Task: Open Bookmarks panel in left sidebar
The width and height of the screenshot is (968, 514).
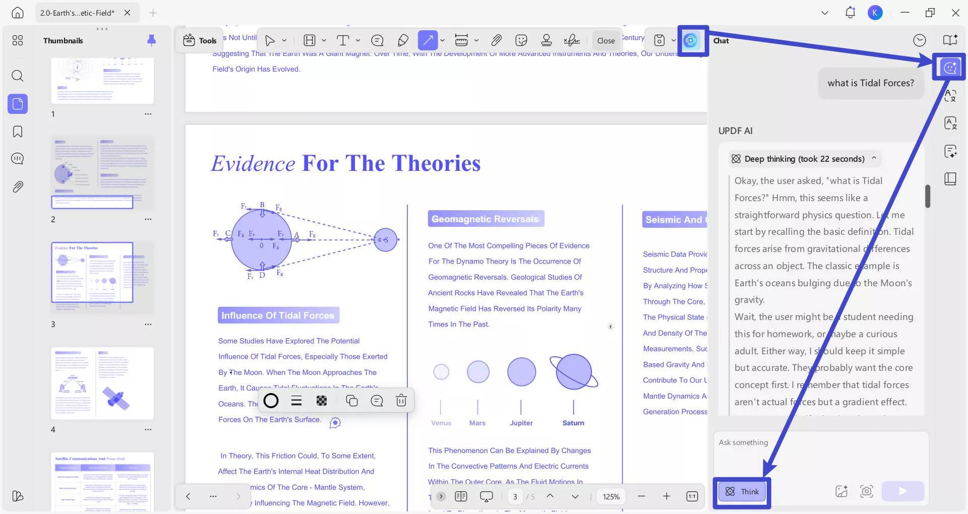Action: coord(18,132)
